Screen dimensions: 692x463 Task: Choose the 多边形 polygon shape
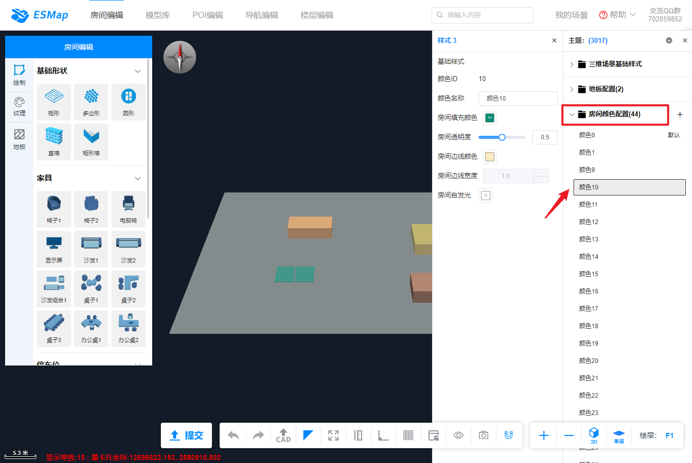(91, 102)
